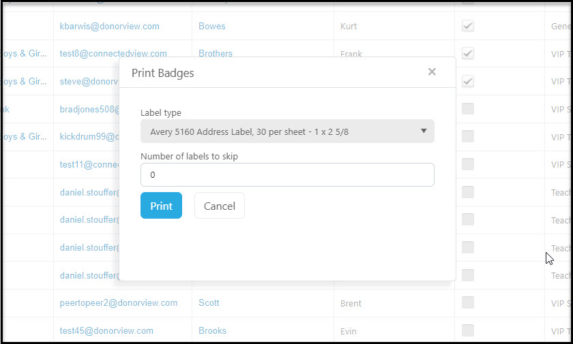Open the Bowes last name link

click(x=212, y=27)
